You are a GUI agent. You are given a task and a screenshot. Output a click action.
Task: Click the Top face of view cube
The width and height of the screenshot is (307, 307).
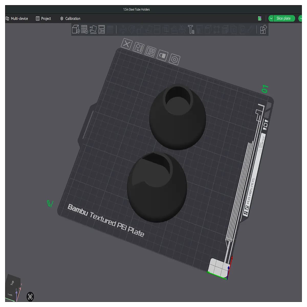tap(13, 282)
